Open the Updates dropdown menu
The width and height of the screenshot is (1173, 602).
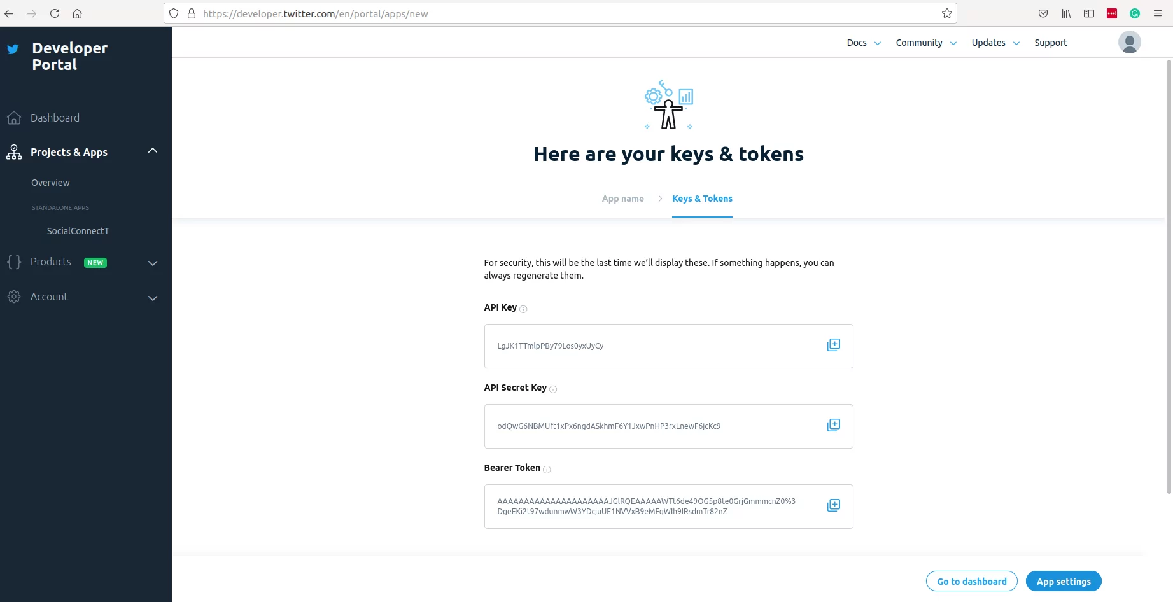coord(995,43)
